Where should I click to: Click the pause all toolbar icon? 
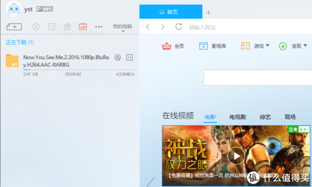pyautogui.click(x=51, y=26)
